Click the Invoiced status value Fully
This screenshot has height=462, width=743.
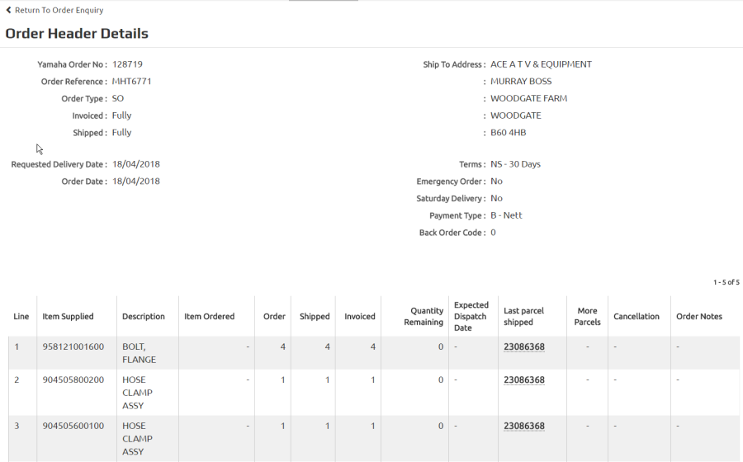[x=122, y=115]
